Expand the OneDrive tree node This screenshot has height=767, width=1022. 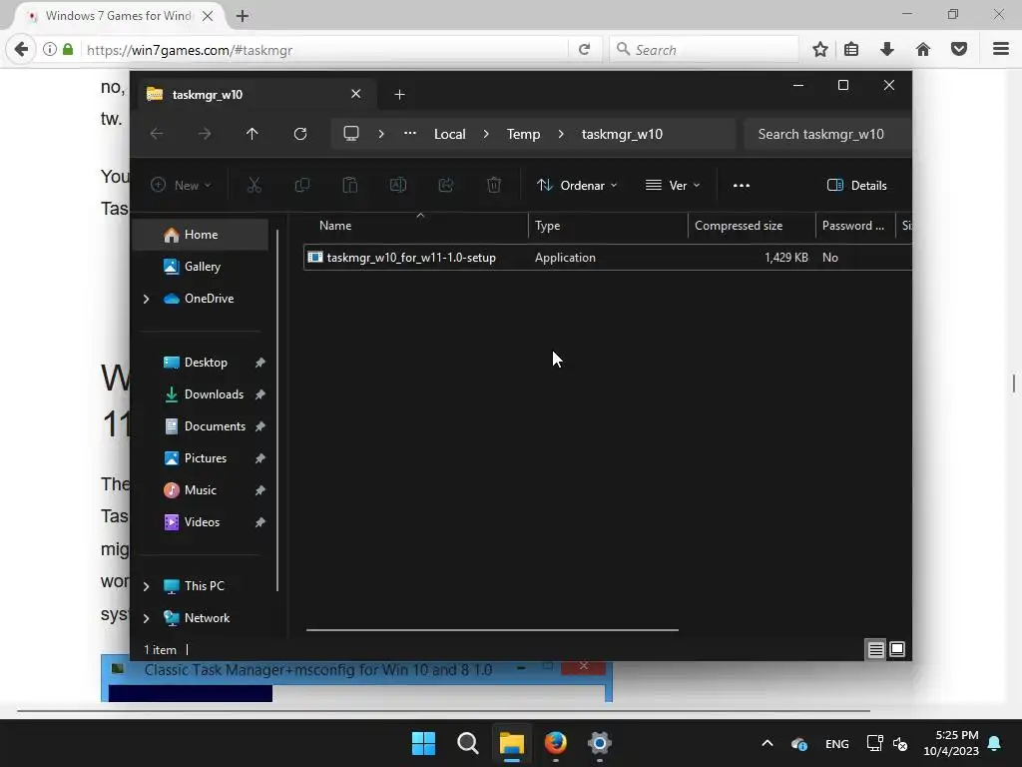pyautogui.click(x=146, y=299)
